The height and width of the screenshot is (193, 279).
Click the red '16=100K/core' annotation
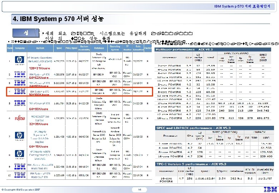coord(39,95)
